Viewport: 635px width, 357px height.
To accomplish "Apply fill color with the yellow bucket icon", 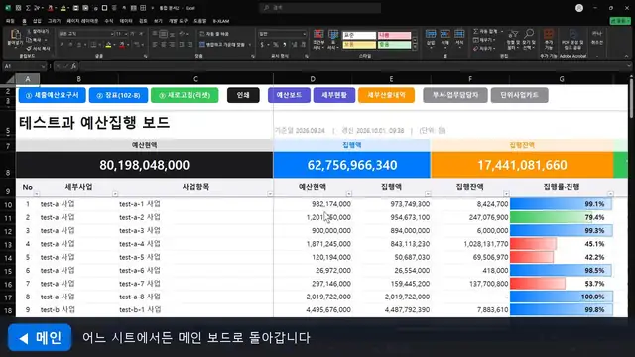I will [108, 45].
